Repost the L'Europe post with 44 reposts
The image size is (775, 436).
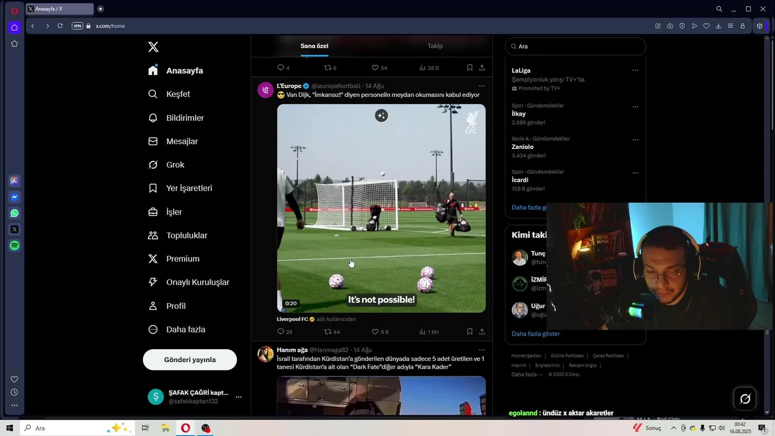(332, 332)
